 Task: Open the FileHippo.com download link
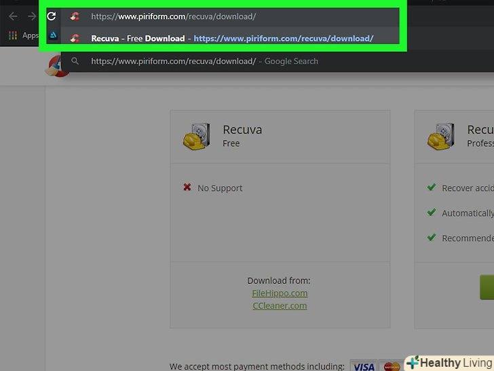(x=280, y=294)
